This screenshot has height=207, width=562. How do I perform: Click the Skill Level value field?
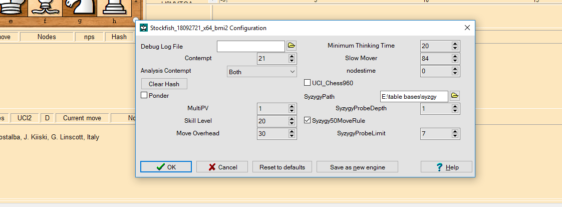pos(273,121)
